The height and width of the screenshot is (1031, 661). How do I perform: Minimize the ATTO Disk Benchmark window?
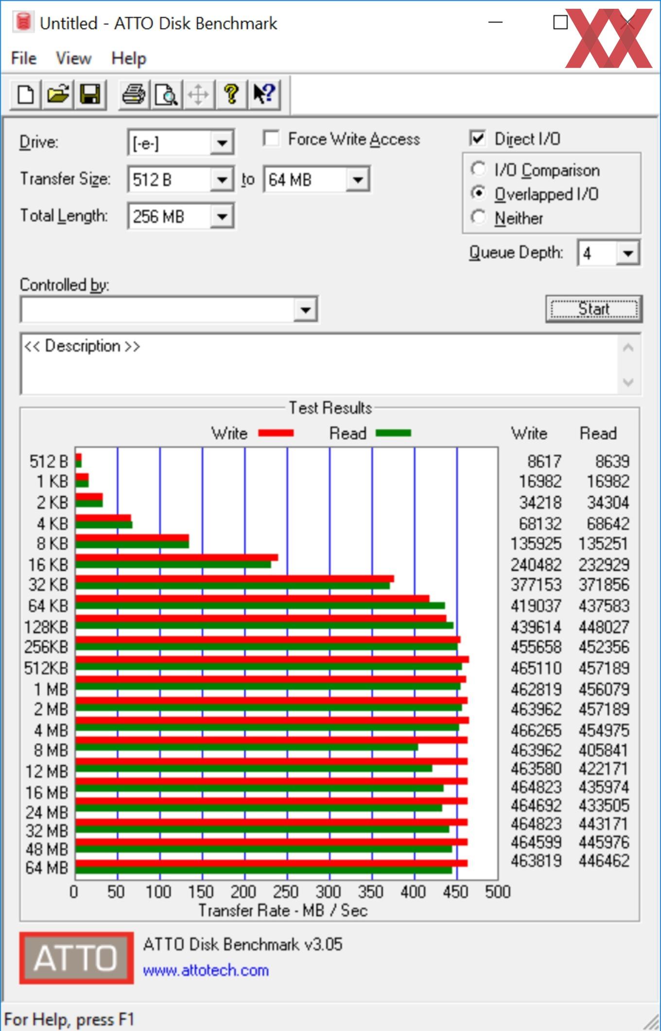point(495,22)
